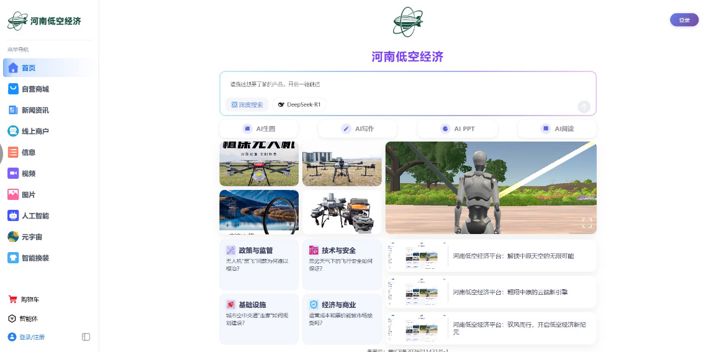This screenshot has height=352, width=716.
Task: Go to 新闻资讯 in the sidebar
Action: (x=35, y=110)
